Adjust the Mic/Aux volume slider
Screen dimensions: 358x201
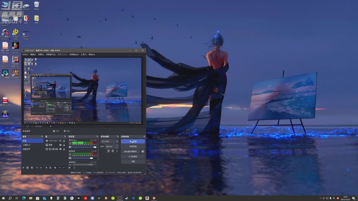tap(84, 147)
